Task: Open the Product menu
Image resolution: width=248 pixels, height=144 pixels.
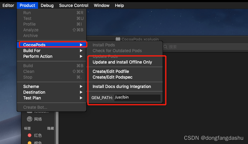Action: [x=27, y=5]
